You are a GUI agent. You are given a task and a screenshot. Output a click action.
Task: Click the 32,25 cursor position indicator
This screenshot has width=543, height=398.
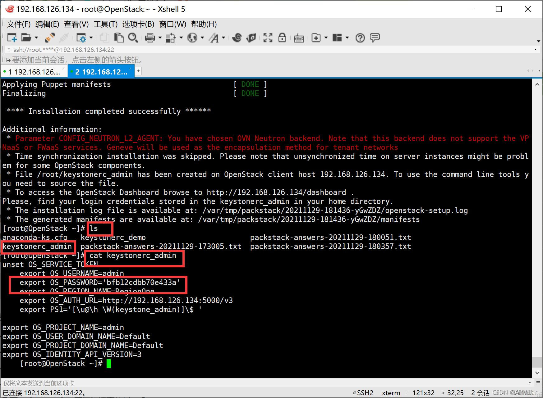453,393
